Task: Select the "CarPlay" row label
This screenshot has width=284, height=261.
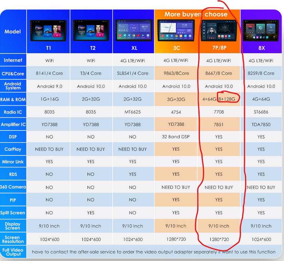Action: tap(13, 149)
